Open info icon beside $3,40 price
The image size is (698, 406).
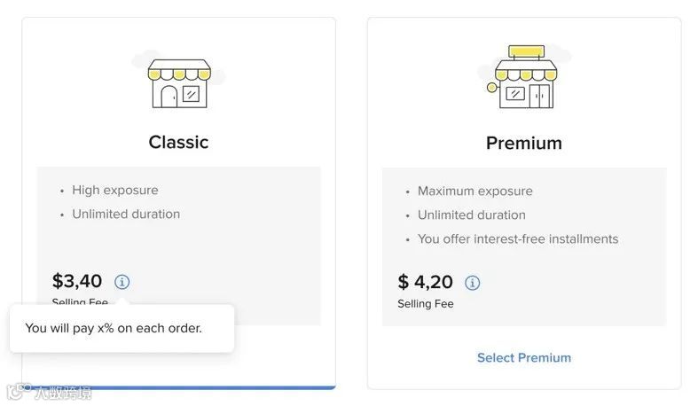[x=122, y=282]
